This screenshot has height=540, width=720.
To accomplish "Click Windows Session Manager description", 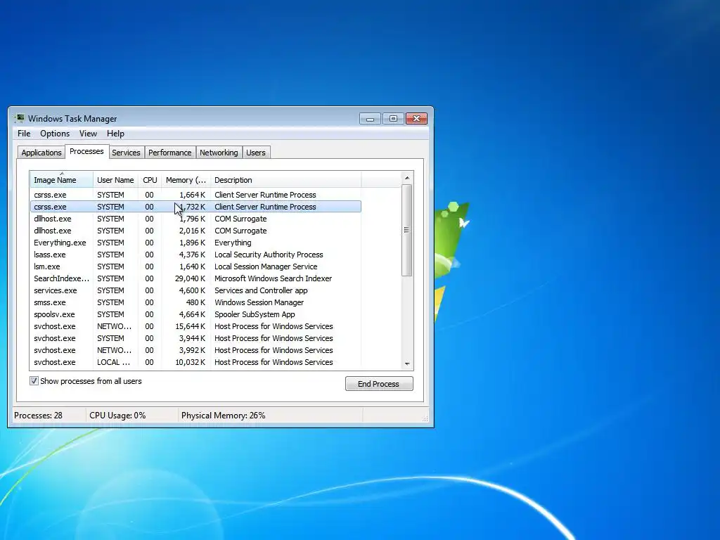I will click(259, 302).
